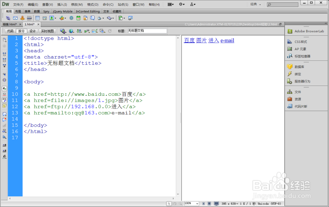Image resolution: width=329 pixels, height=207 pixels.
Task: Click the W3C Validation icon
Action: coord(87,31)
